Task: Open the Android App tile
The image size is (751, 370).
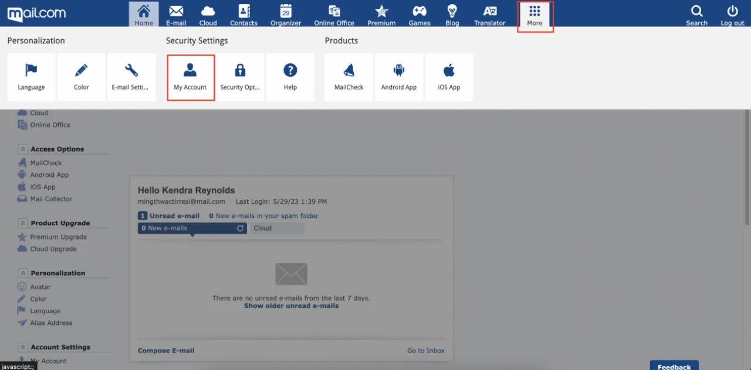Action: click(x=399, y=77)
